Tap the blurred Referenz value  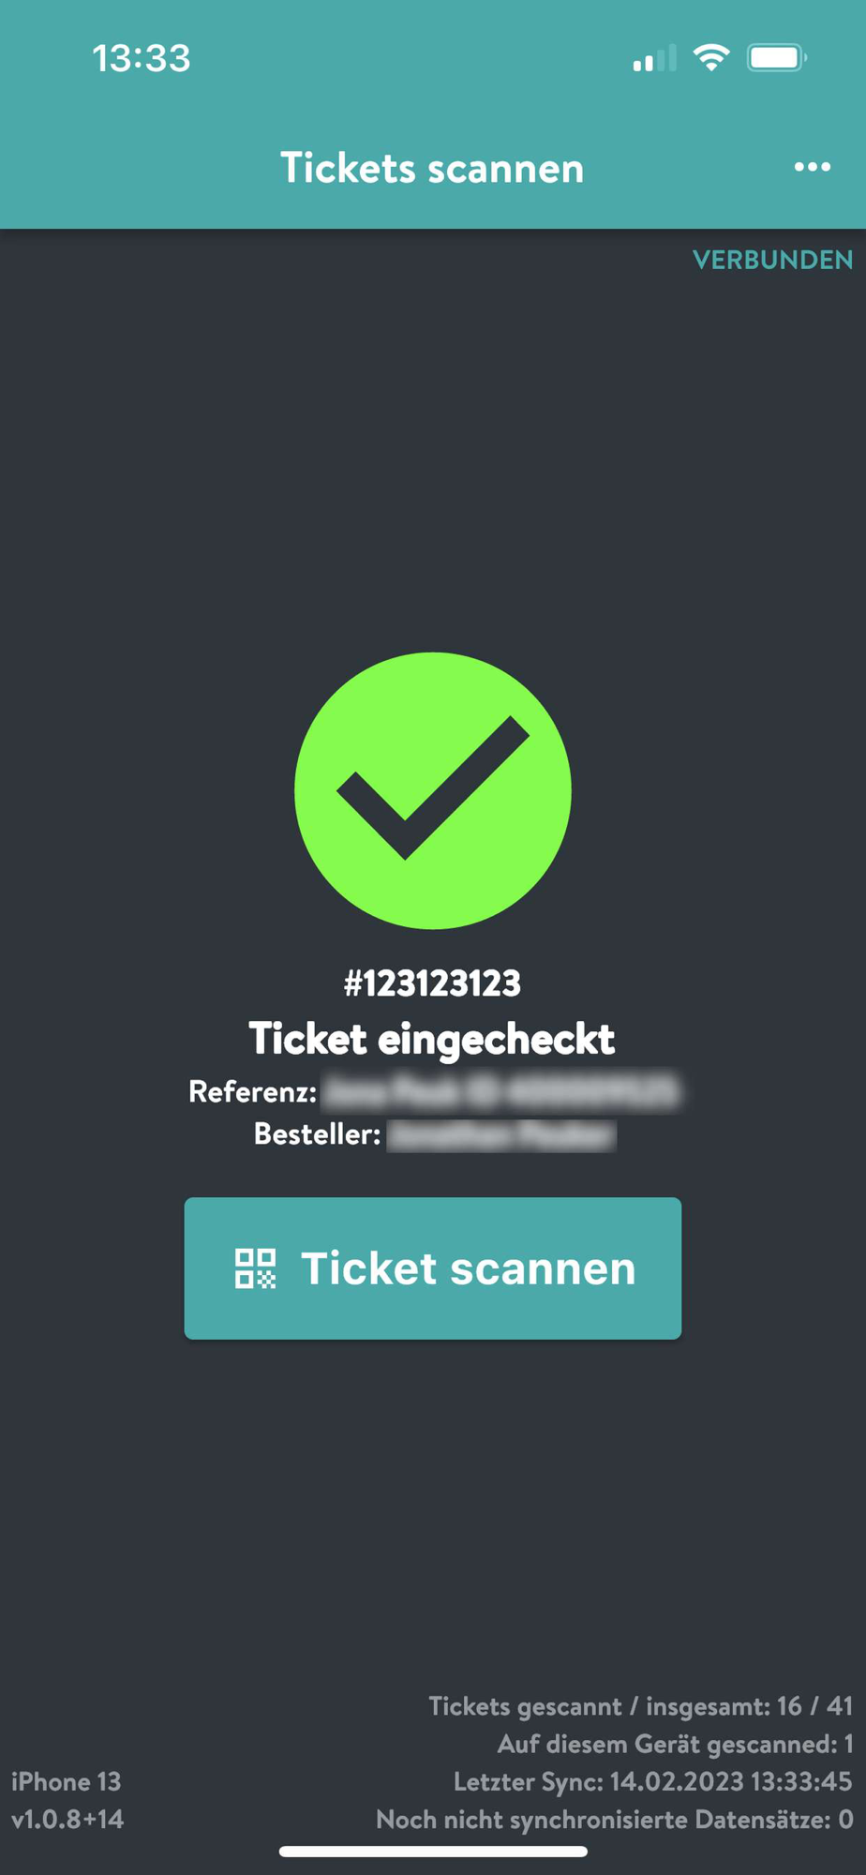point(501,1091)
